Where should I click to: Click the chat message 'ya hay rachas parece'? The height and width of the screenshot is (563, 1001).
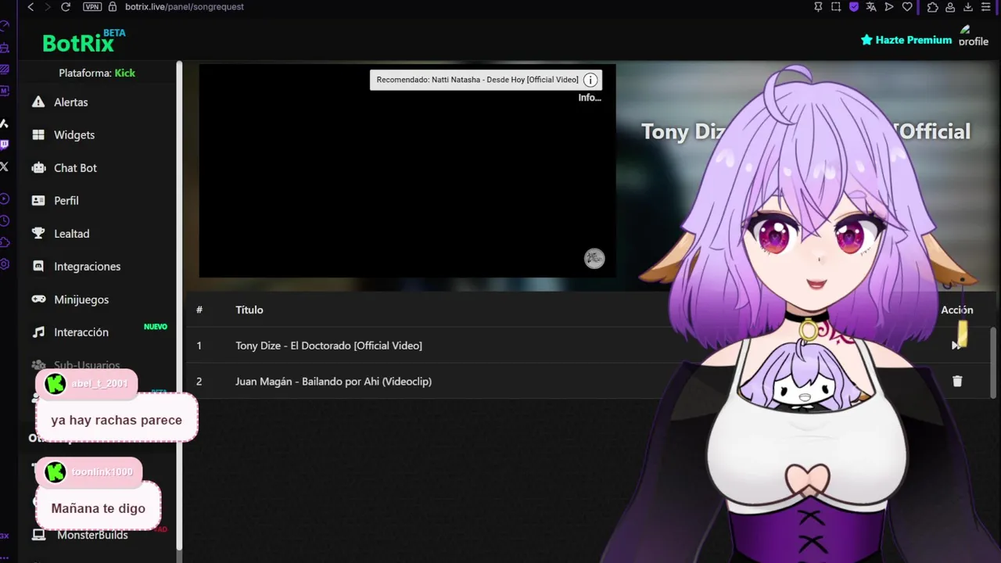coord(117,420)
